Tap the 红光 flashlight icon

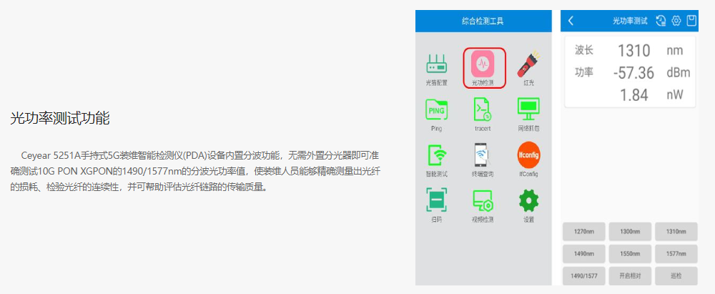coord(528,64)
